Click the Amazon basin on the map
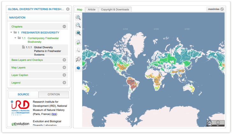The width and height of the screenshot is (232, 134). point(132,83)
